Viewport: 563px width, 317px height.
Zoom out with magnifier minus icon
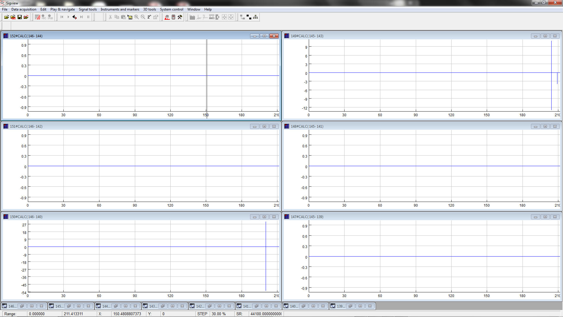point(143,17)
